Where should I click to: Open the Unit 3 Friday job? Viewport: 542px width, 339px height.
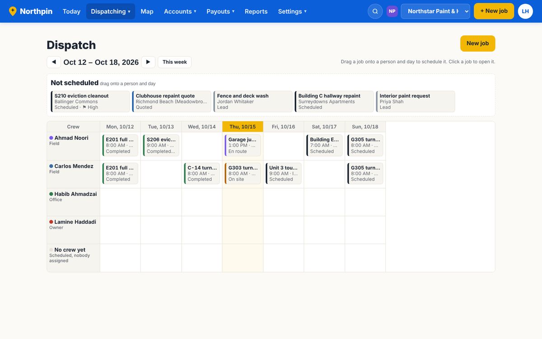point(284,174)
